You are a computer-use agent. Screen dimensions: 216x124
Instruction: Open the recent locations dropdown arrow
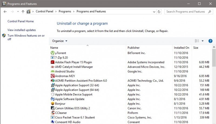tap(18, 12)
